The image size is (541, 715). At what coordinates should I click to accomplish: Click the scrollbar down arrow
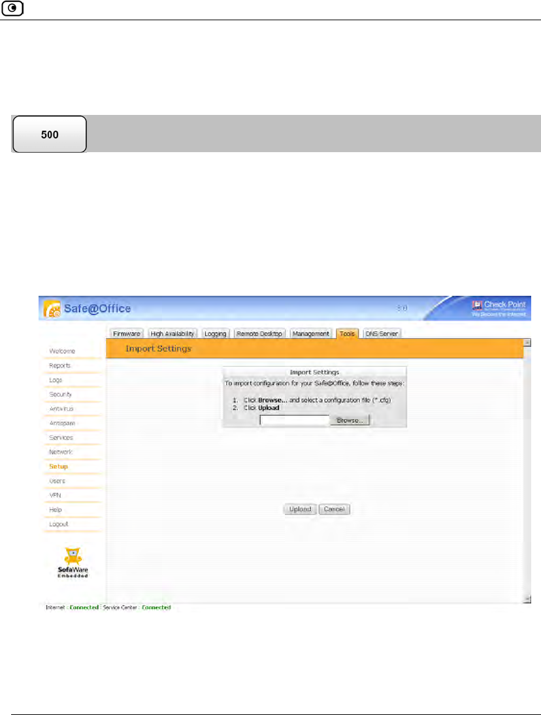(527, 599)
